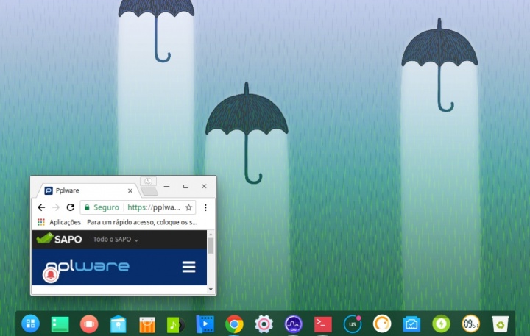Click the red notification bell icon
The height and width of the screenshot is (336, 530).
[x=50, y=275]
